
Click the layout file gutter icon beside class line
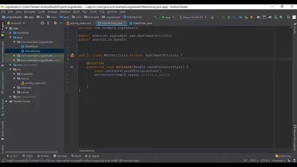point(72,55)
